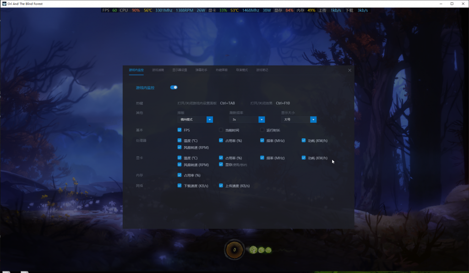Image resolution: width=469 pixels, height=273 pixels.
Task: Click the 1388RPM fan reading in the overlay
Action: pyautogui.click(x=185, y=10)
